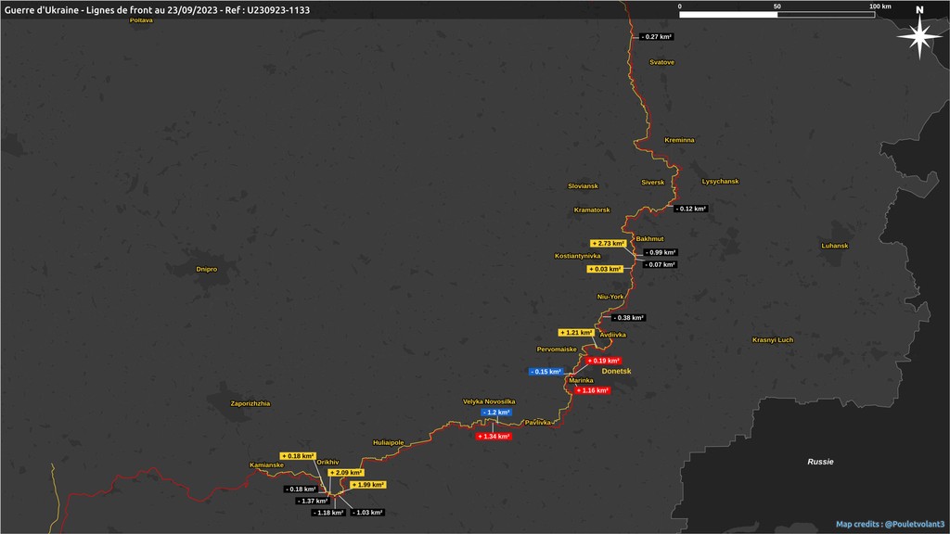Select the Luhansk city label

pos(835,246)
